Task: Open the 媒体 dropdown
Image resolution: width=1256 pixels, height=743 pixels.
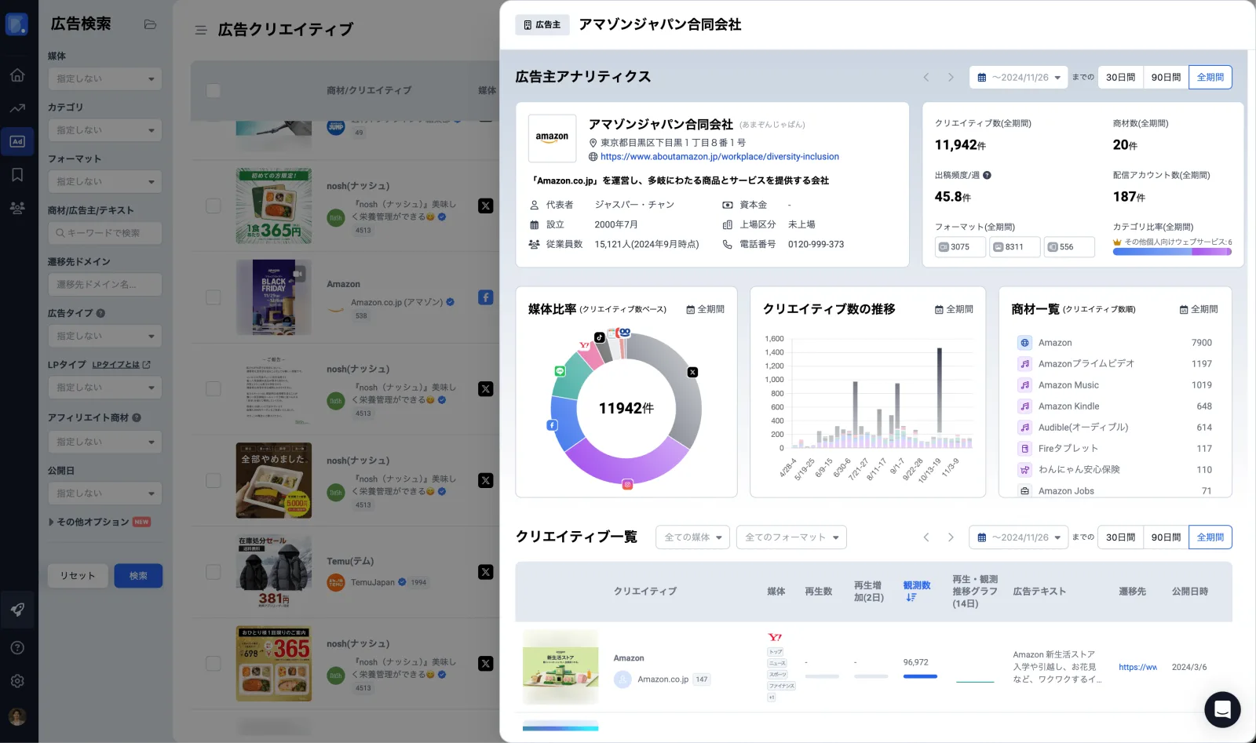Action: (x=104, y=78)
